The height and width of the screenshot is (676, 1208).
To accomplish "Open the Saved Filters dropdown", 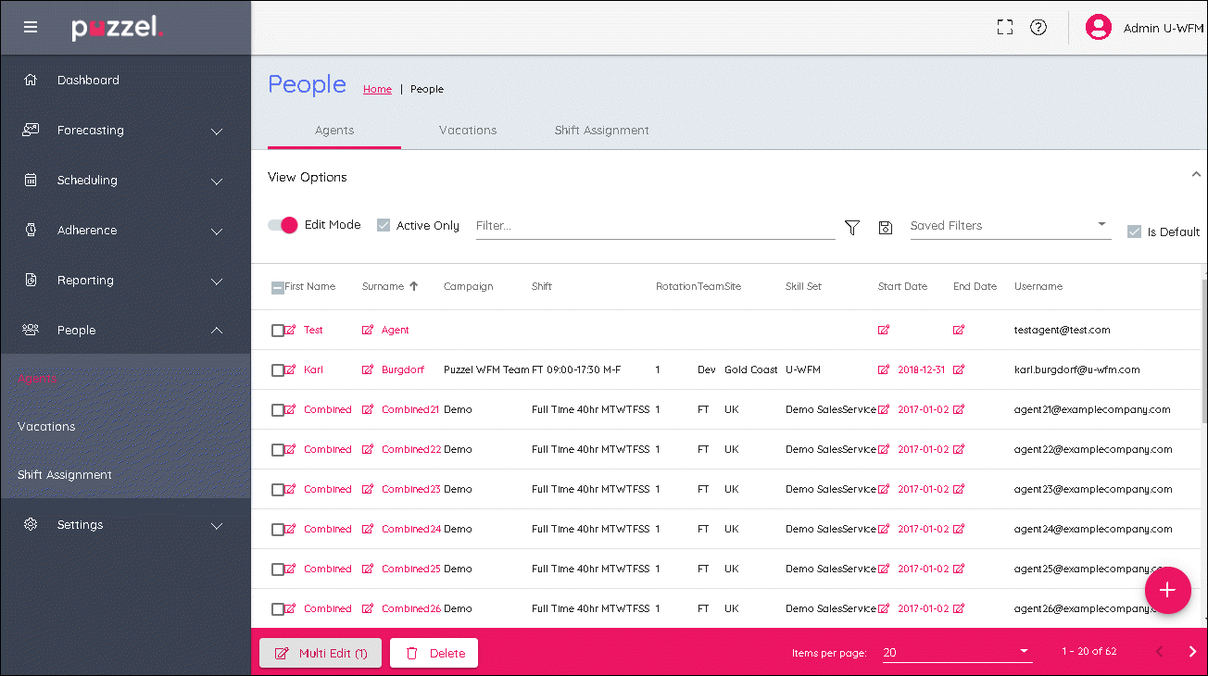I will coord(1010,225).
